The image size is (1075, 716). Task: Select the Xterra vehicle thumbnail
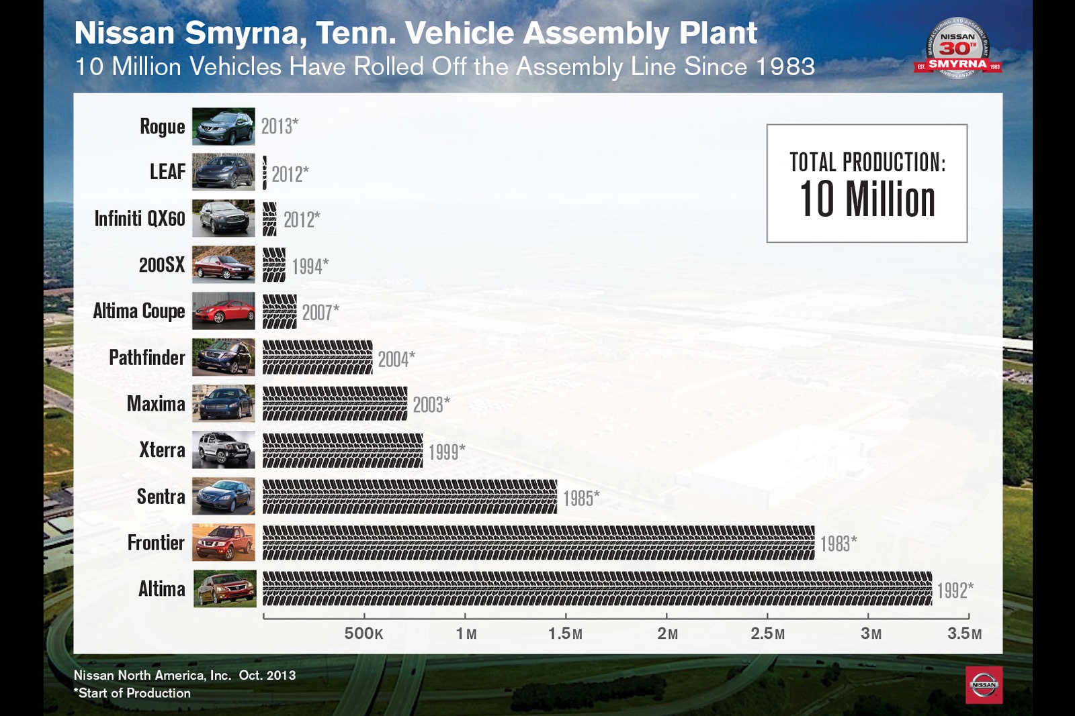[x=224, y=450]
